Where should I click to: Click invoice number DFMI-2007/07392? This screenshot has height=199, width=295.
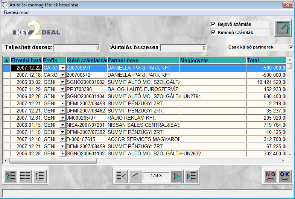click(87, 132)
